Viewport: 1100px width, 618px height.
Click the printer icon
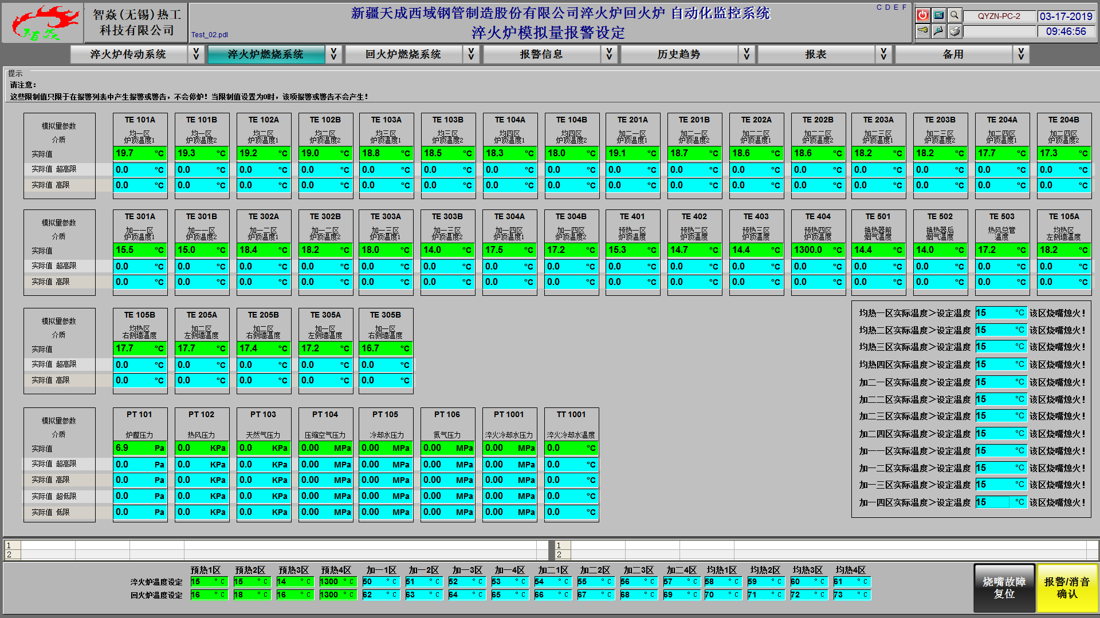(x=954, y=31)
